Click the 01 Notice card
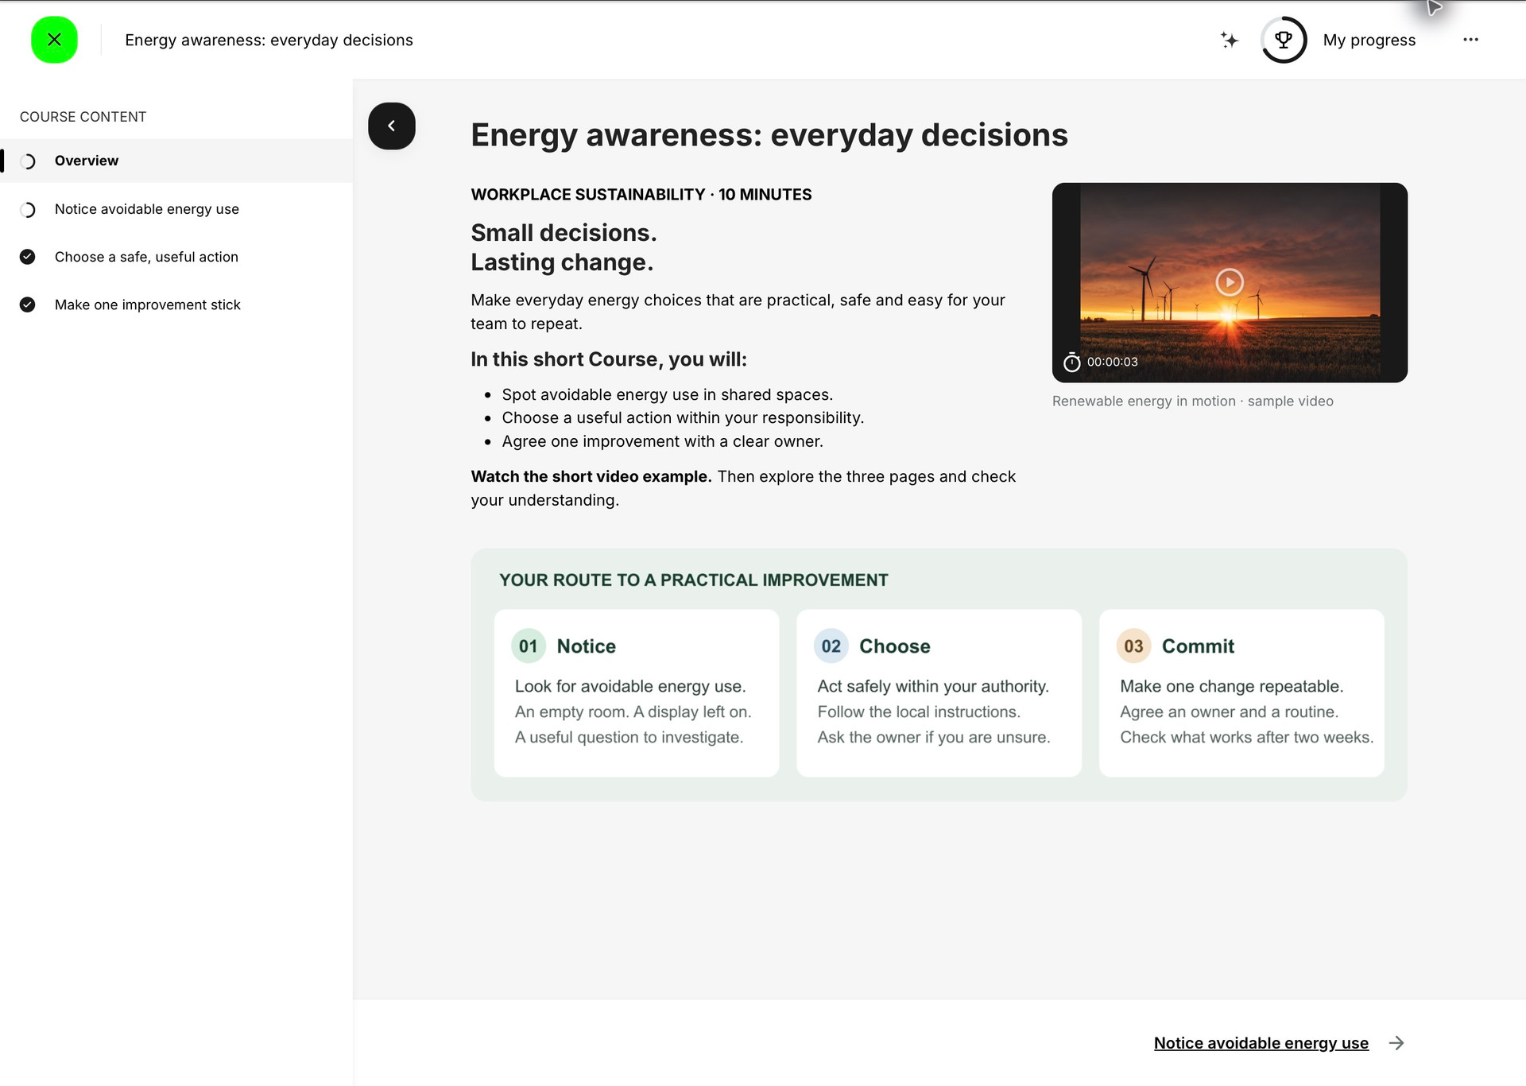The width and height of the screenshot is (1526, 1086). click(637, 693)
